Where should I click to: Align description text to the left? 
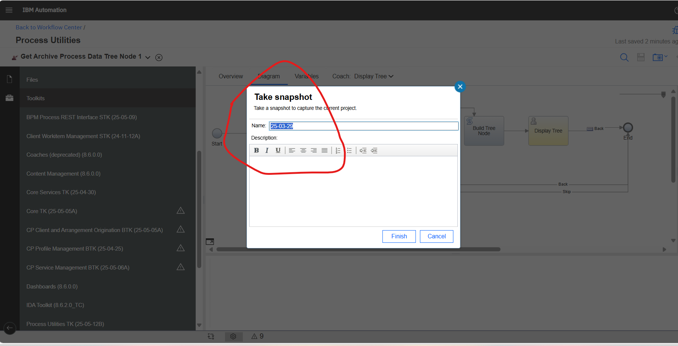pos(292,150)
